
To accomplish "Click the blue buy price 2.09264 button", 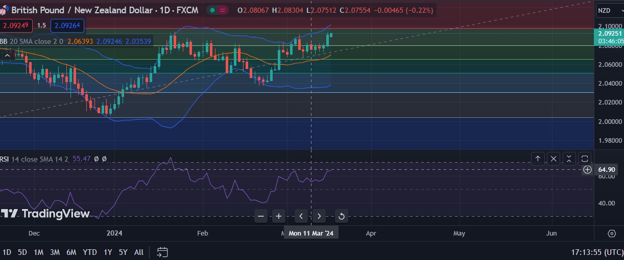I will tap(67, 25).
